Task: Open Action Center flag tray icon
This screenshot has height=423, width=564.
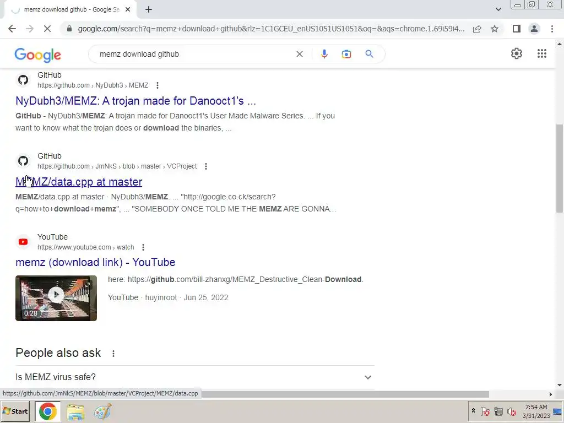Action: click(x=485, y=411)
